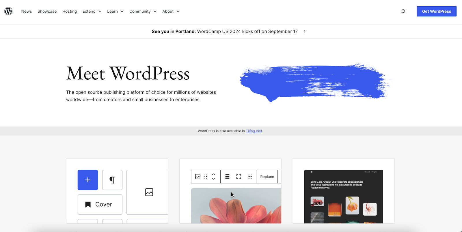Click the move up arrow in toolbar
The width and height of the screenshot is (462, 232).
pyautogui.click(x=214, y=174)
